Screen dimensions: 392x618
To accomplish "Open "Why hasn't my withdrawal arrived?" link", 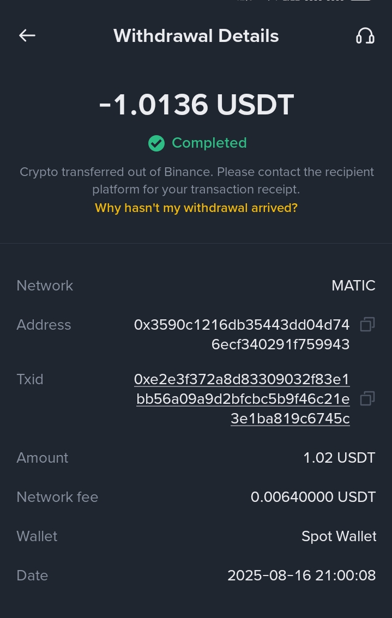I will (x=196, y=208).
